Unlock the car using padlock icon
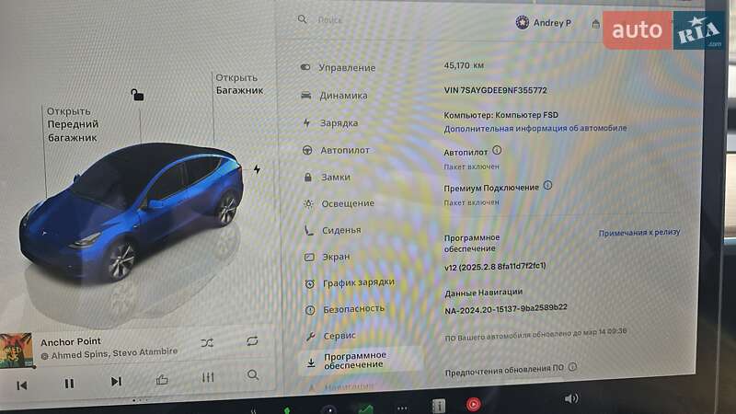 pos(137,94)
